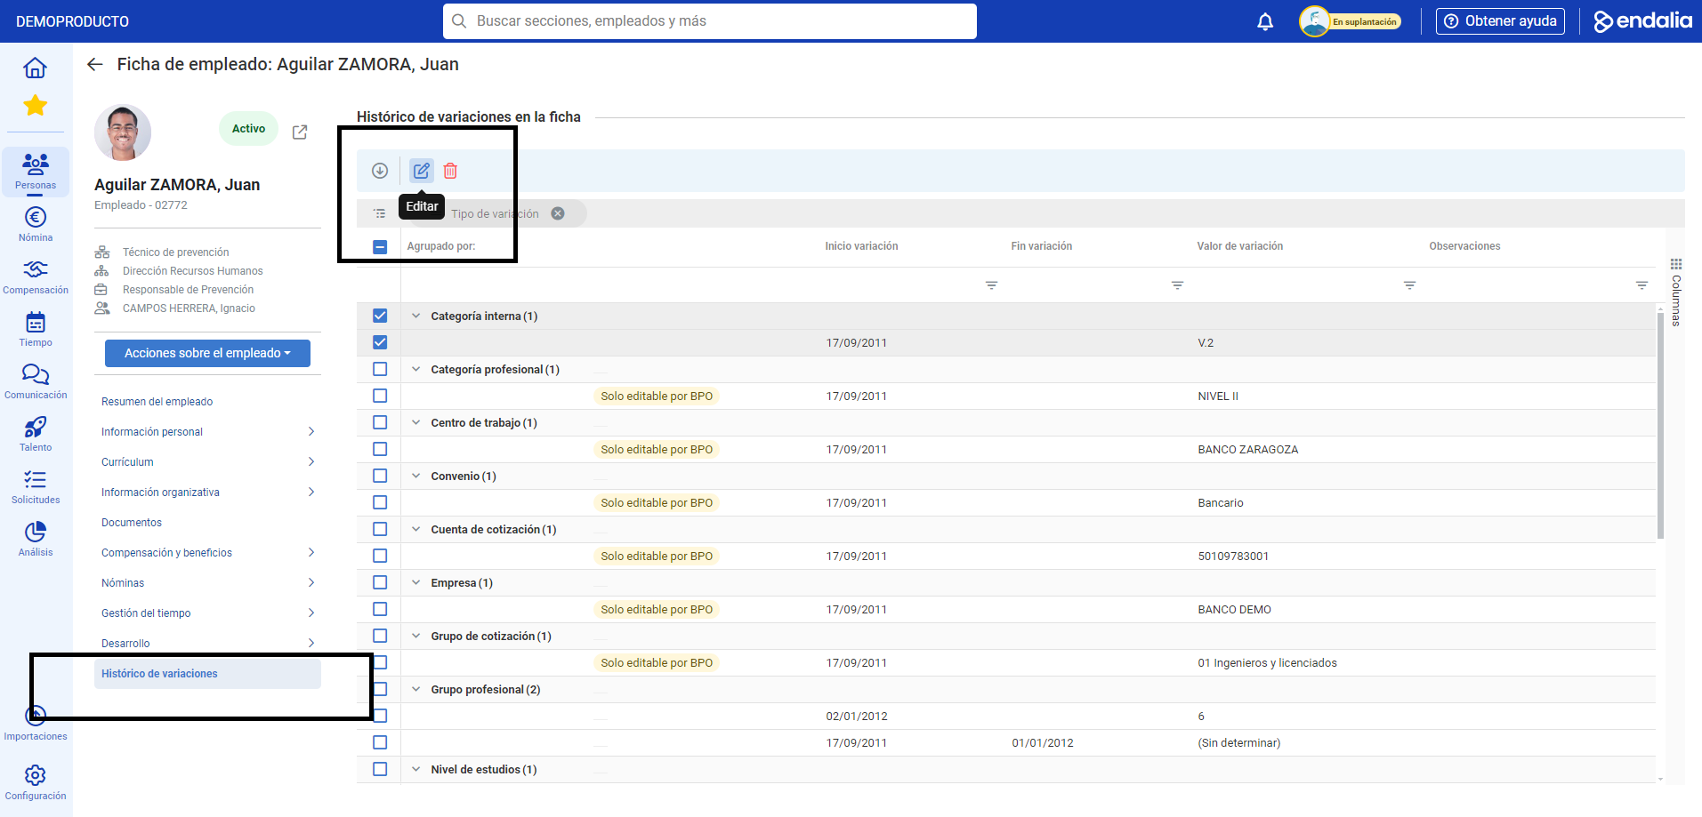The image size is (1702, 817).
Task: Open Tiempo section in sidebar
Action: tap(36, 329)
